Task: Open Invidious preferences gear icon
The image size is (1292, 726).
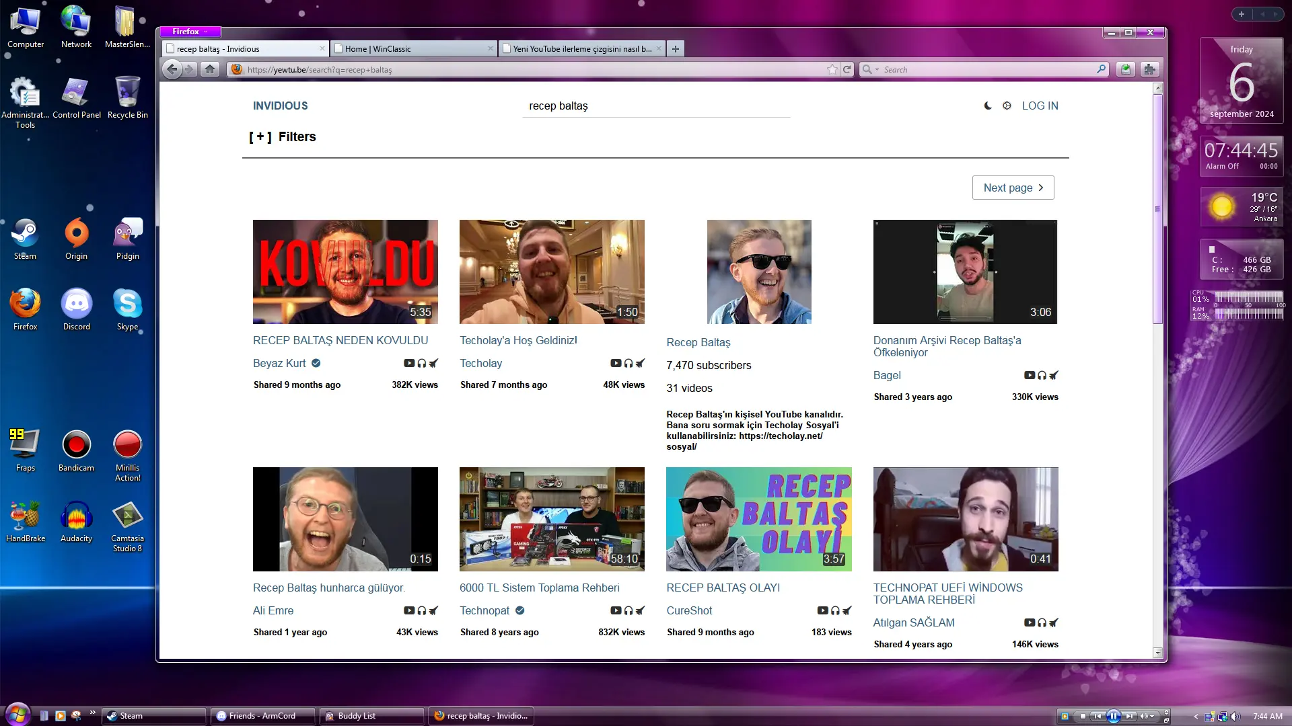Action: [x=1007, y=106]
